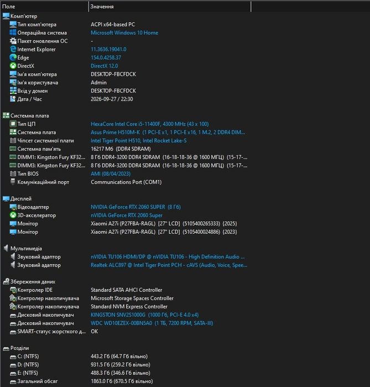Select the SMART-статус жорсткого диска icon
The width and height of the screenshot is (370, 387).
coord(13,332)
